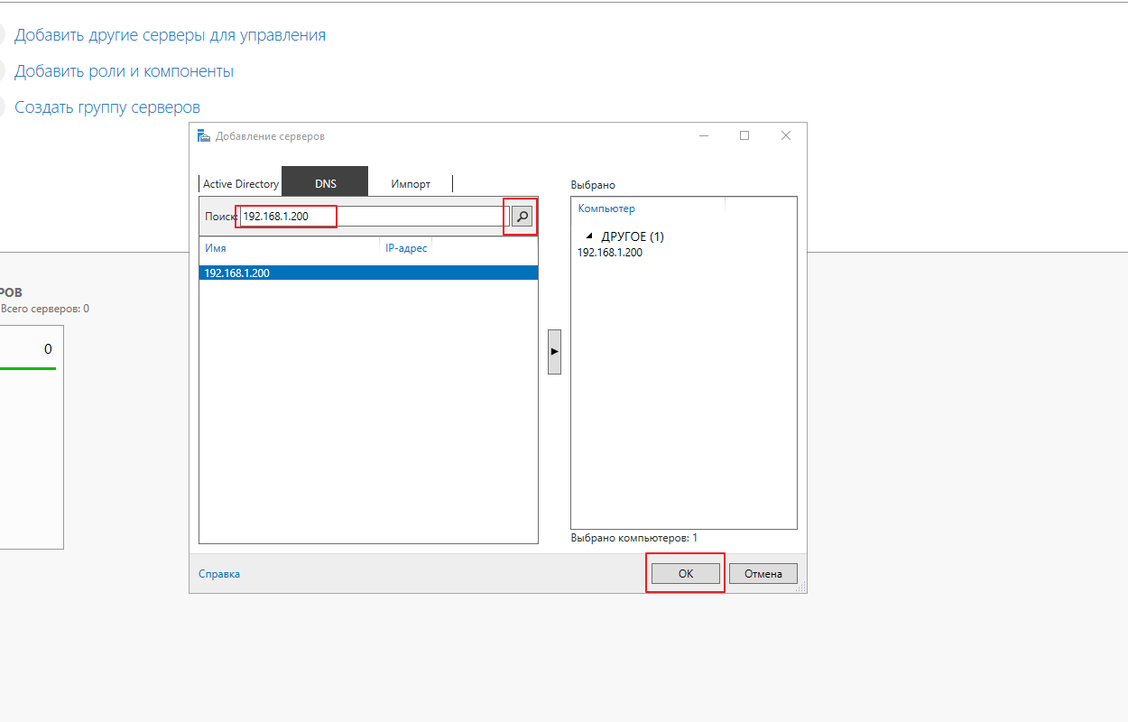Click the Компьютер column header
Image resolution: width=1128 pixels, height=722 pixels.
pos(606,208)
